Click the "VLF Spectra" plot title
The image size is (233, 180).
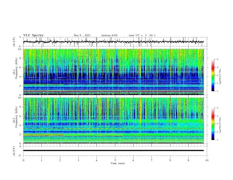33,35
